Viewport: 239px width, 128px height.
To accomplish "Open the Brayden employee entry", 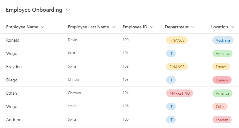I will point(14,67).
